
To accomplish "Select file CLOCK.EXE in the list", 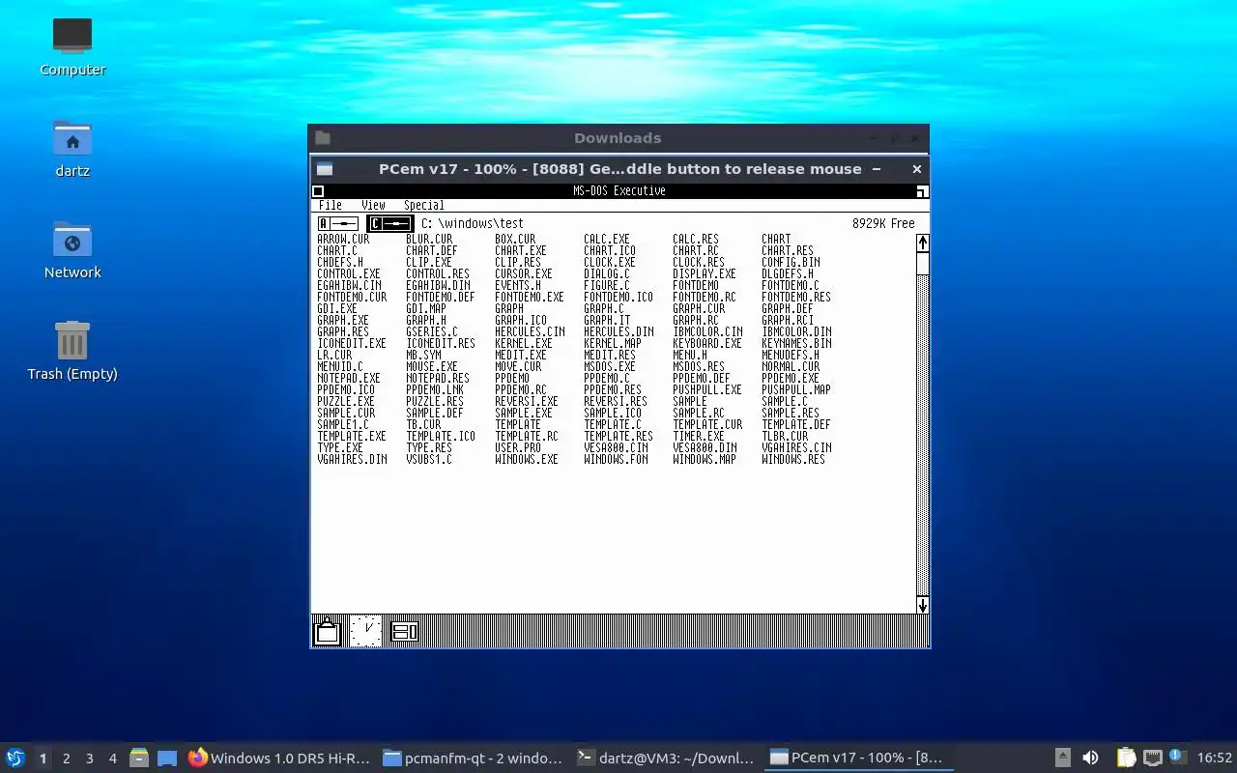I will point(610,262).
